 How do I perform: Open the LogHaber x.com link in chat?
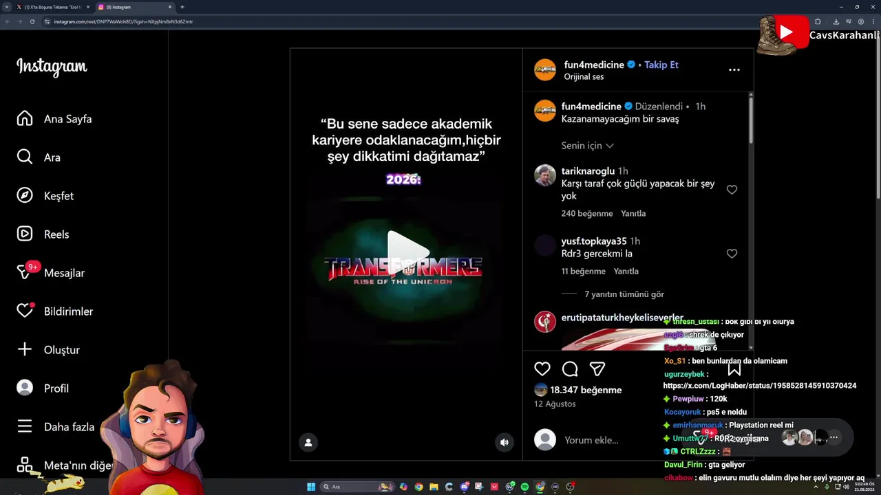pyautogui.click(x=760, y=386)
